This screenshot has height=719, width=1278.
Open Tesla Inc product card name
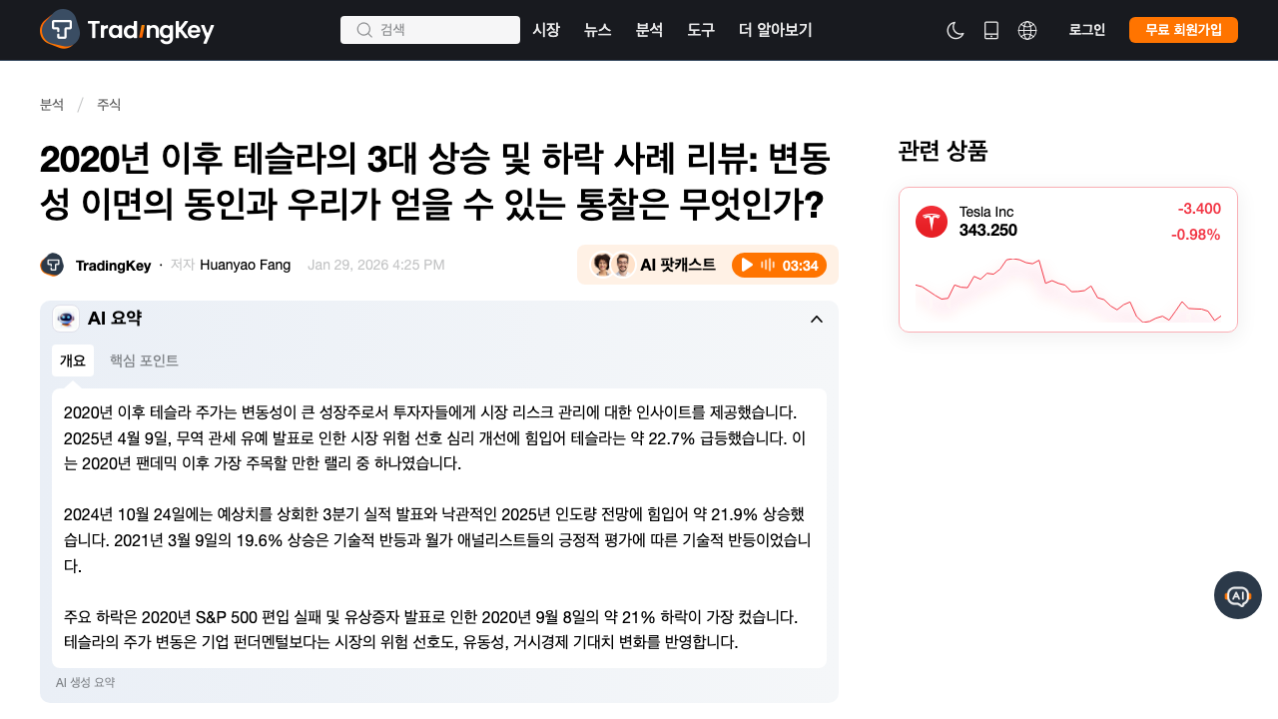coord(986,212)
